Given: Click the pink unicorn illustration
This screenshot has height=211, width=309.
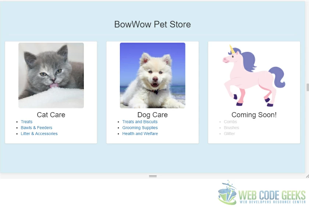Looking at the screenshot, I should click(x=254, y=75).
